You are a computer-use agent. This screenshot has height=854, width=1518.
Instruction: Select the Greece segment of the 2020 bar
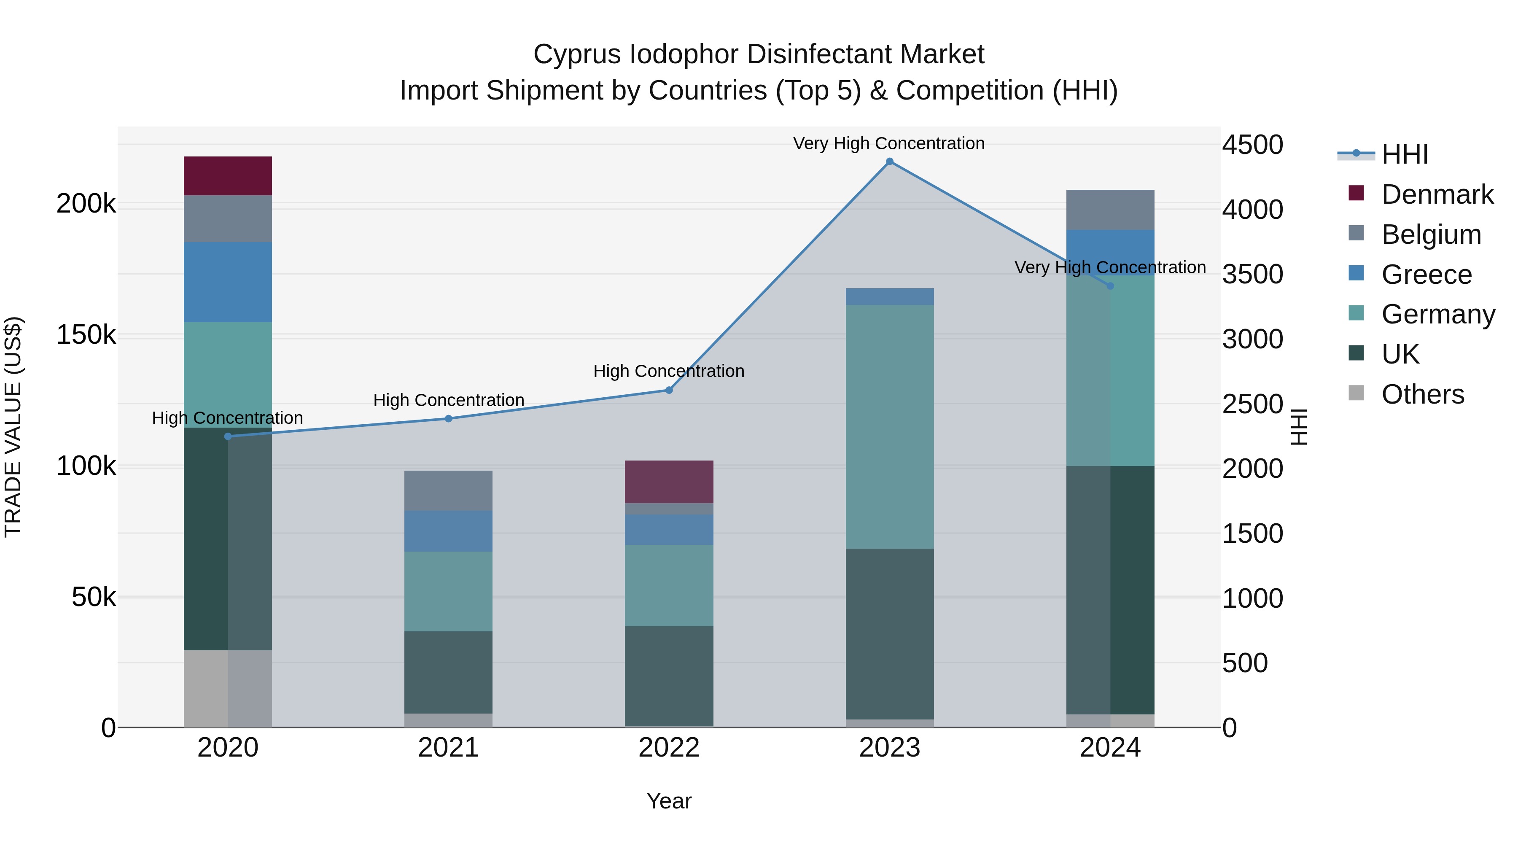[228, 282]
